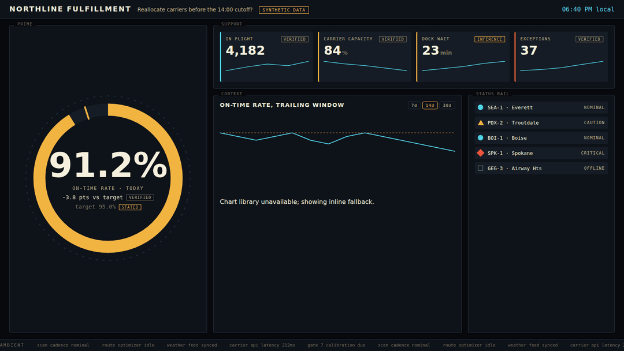Image resolution: width=624 pixels, height=351 pixels.
Task: Click the on-time rate trailing line chart
Action: (337, 141)
